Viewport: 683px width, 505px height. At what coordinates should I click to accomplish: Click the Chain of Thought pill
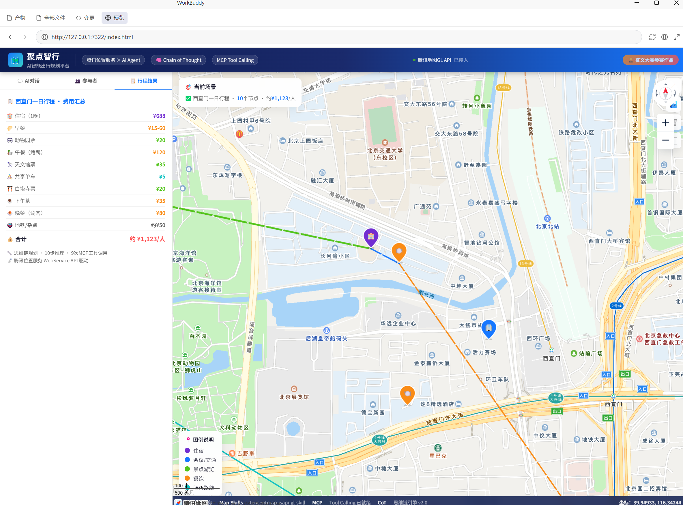178,60
